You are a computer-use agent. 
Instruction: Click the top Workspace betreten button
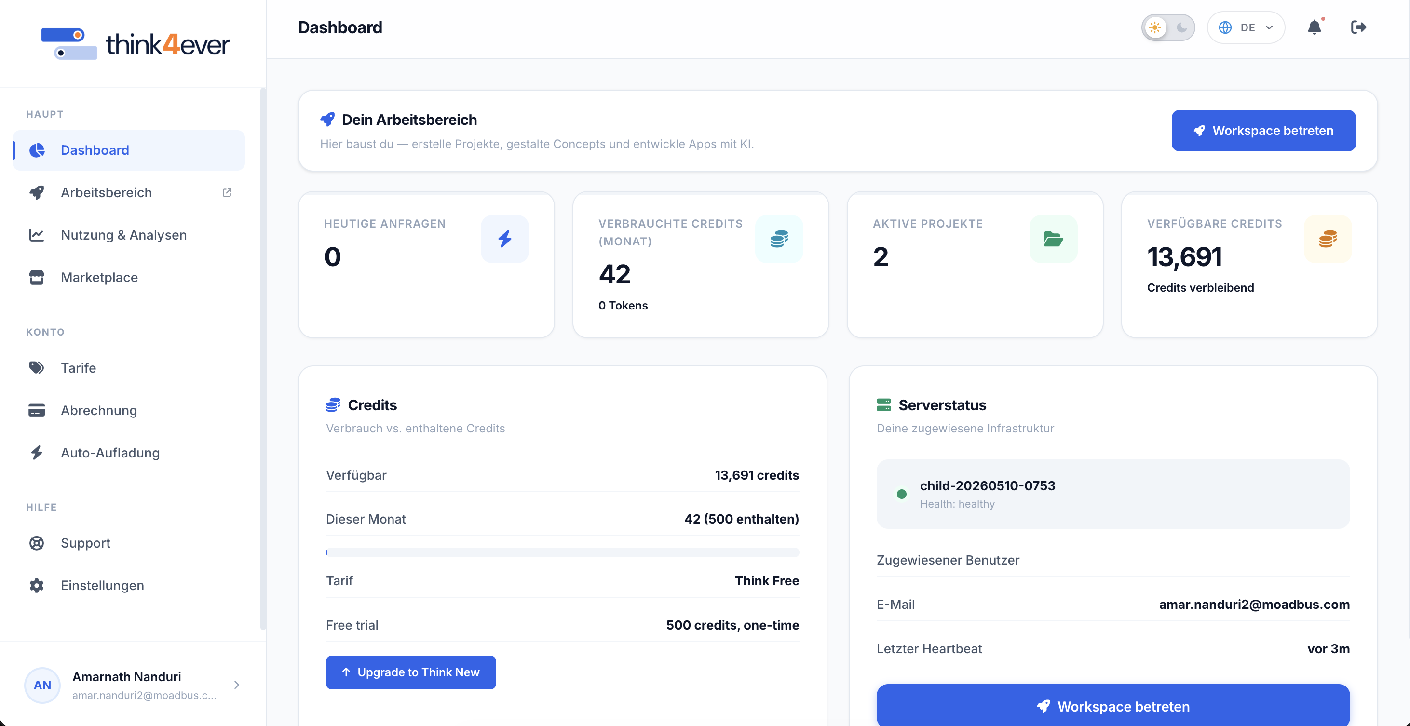1263,131
